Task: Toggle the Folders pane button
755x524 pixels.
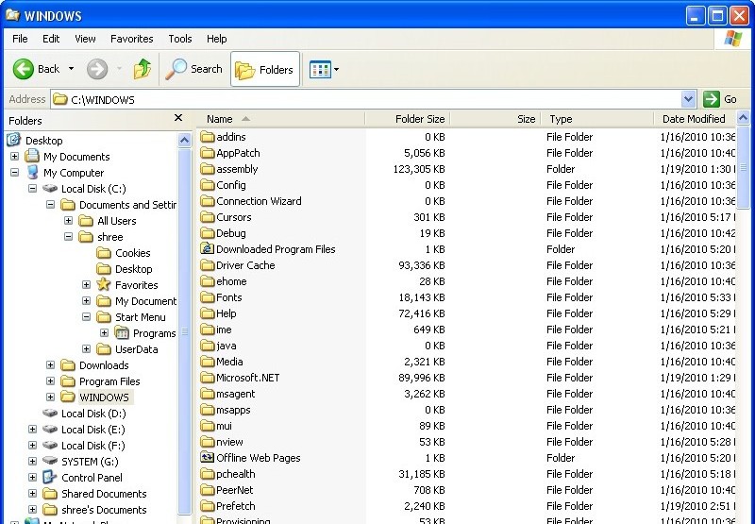Action: coord(265,69)
